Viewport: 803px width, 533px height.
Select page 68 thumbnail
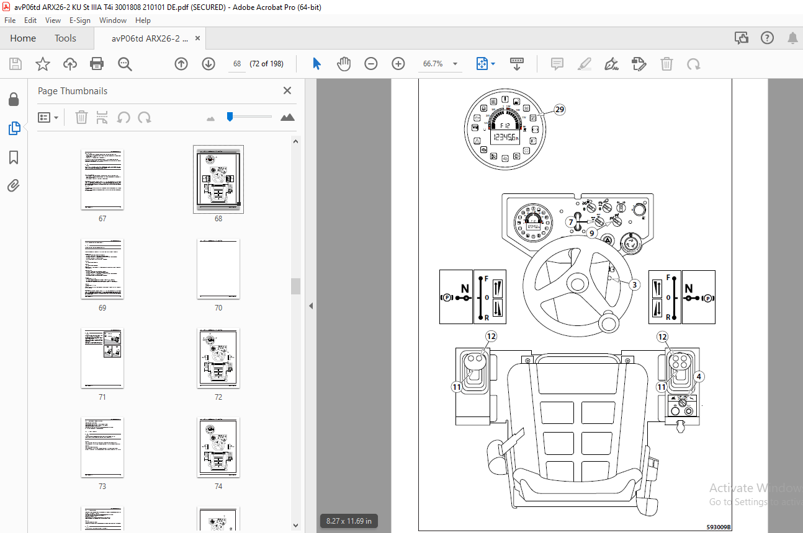click(x=218, y=180)
